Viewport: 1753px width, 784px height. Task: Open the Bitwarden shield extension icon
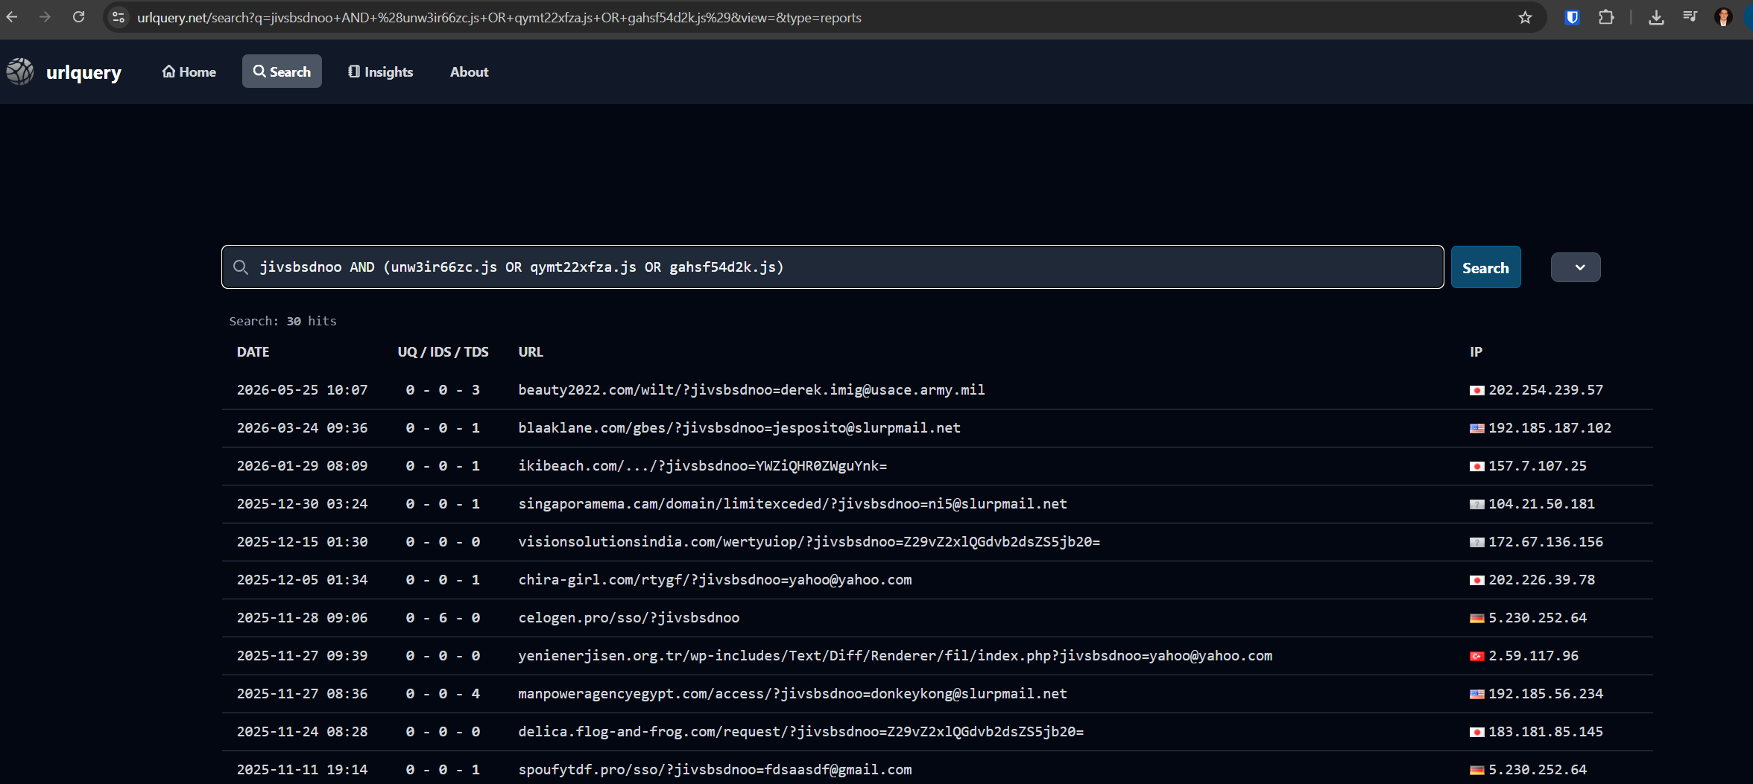point(1573,17)
